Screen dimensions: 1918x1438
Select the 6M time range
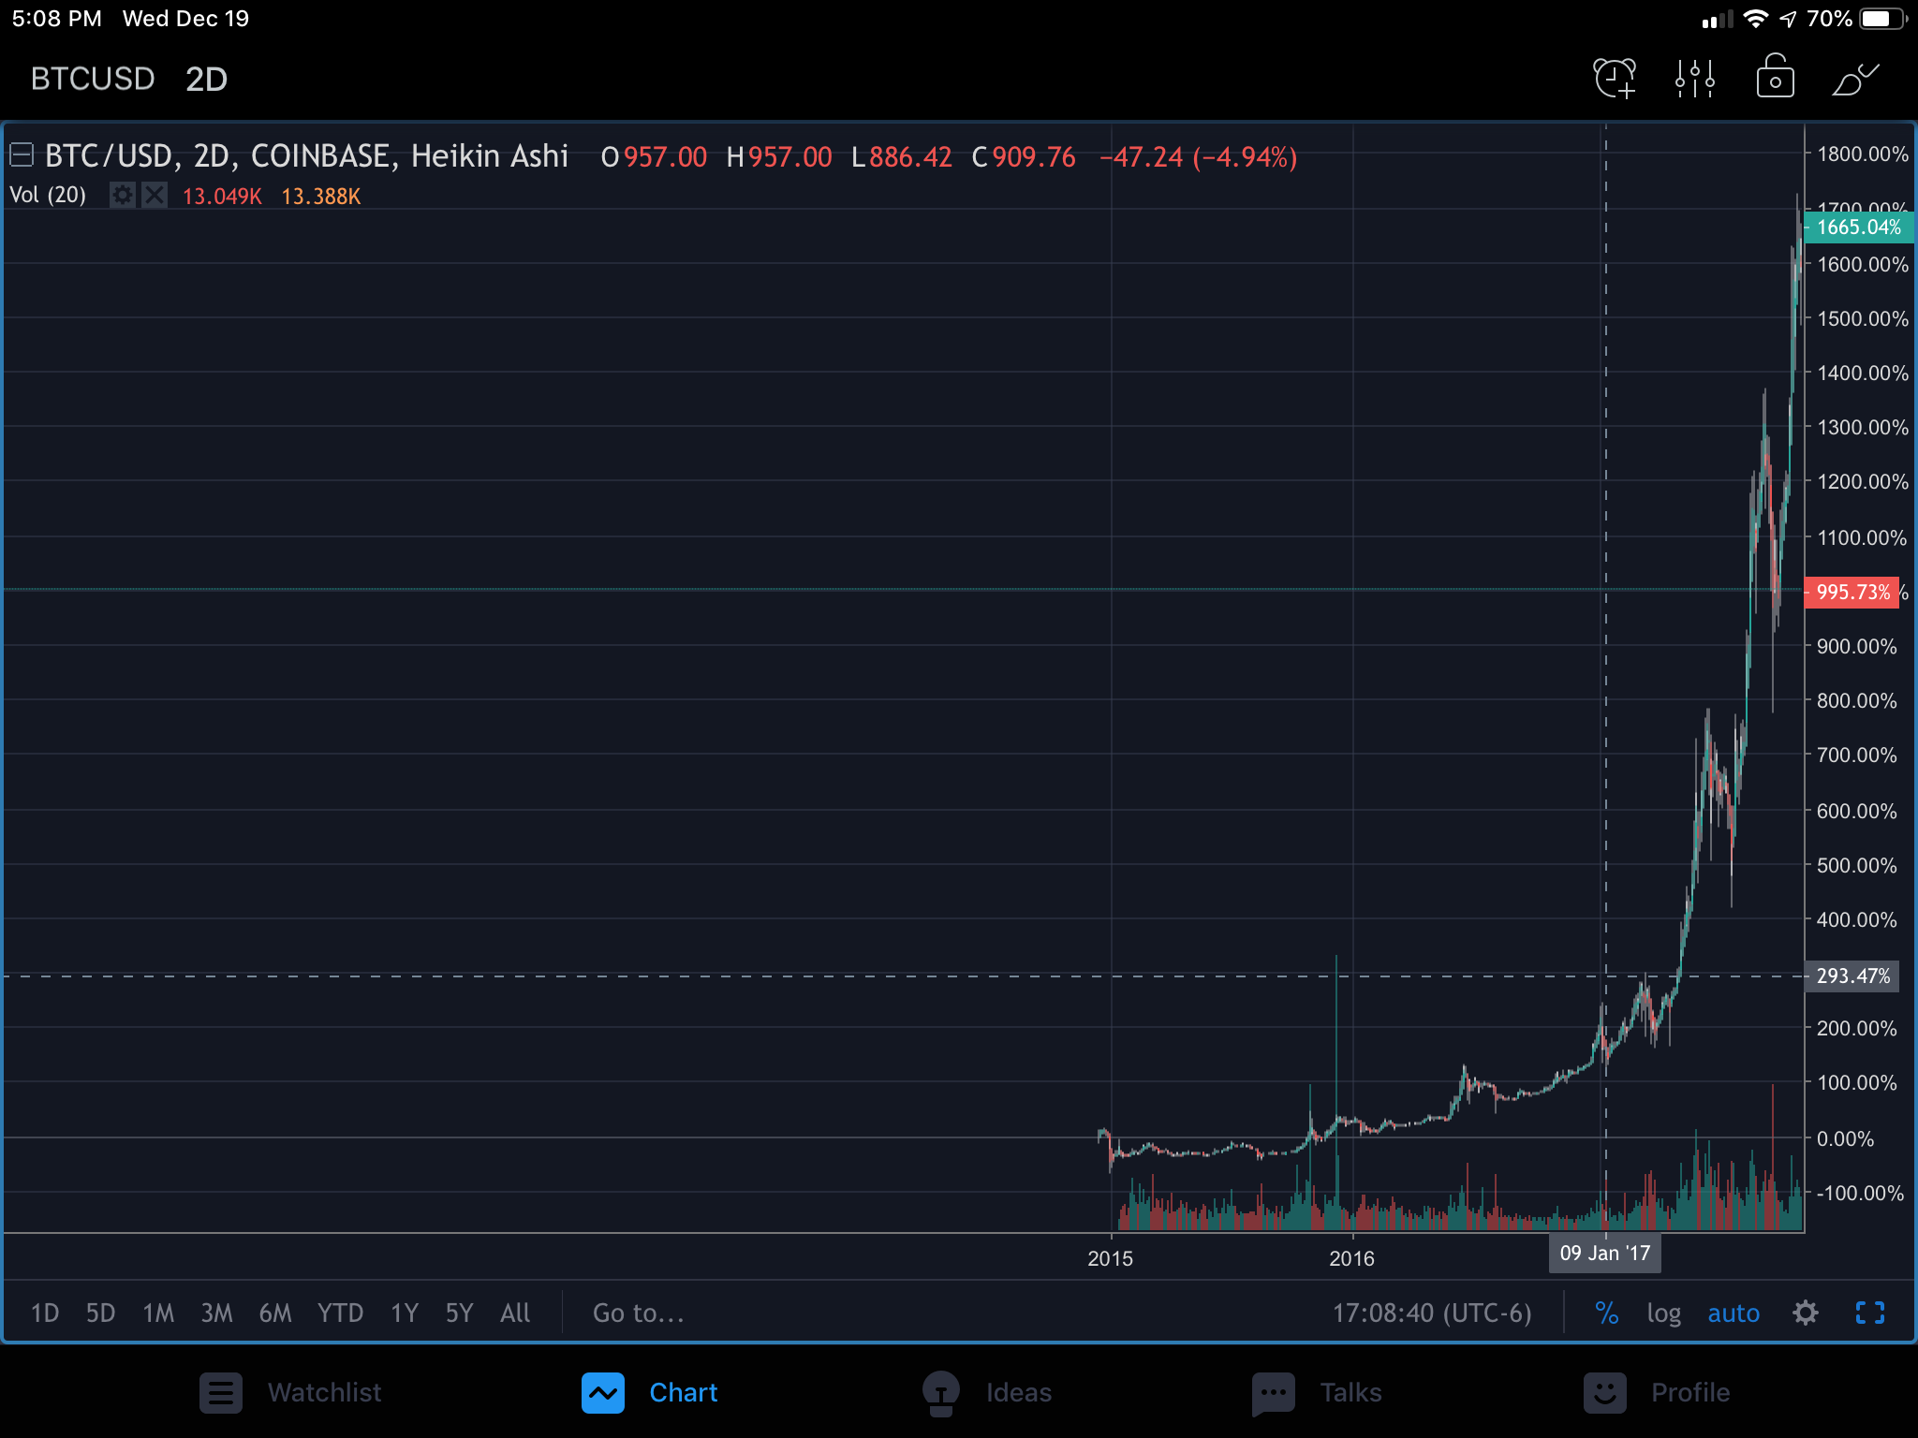point(274,1313)
